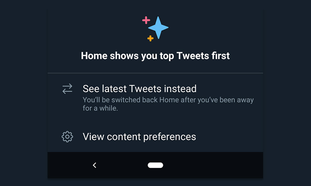Screen dimensions: 311x186
Task: Click the swap arrows icon on the latest Tweets row
Action: (x=67, y=89)
